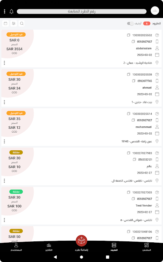
Task: Open options menu for abdulsalam parcel
Action: pyautogui.click(x=4, y=63)
